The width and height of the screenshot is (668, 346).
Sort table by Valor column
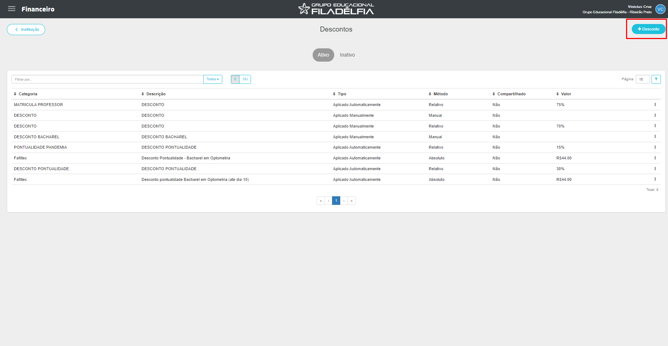564,94
